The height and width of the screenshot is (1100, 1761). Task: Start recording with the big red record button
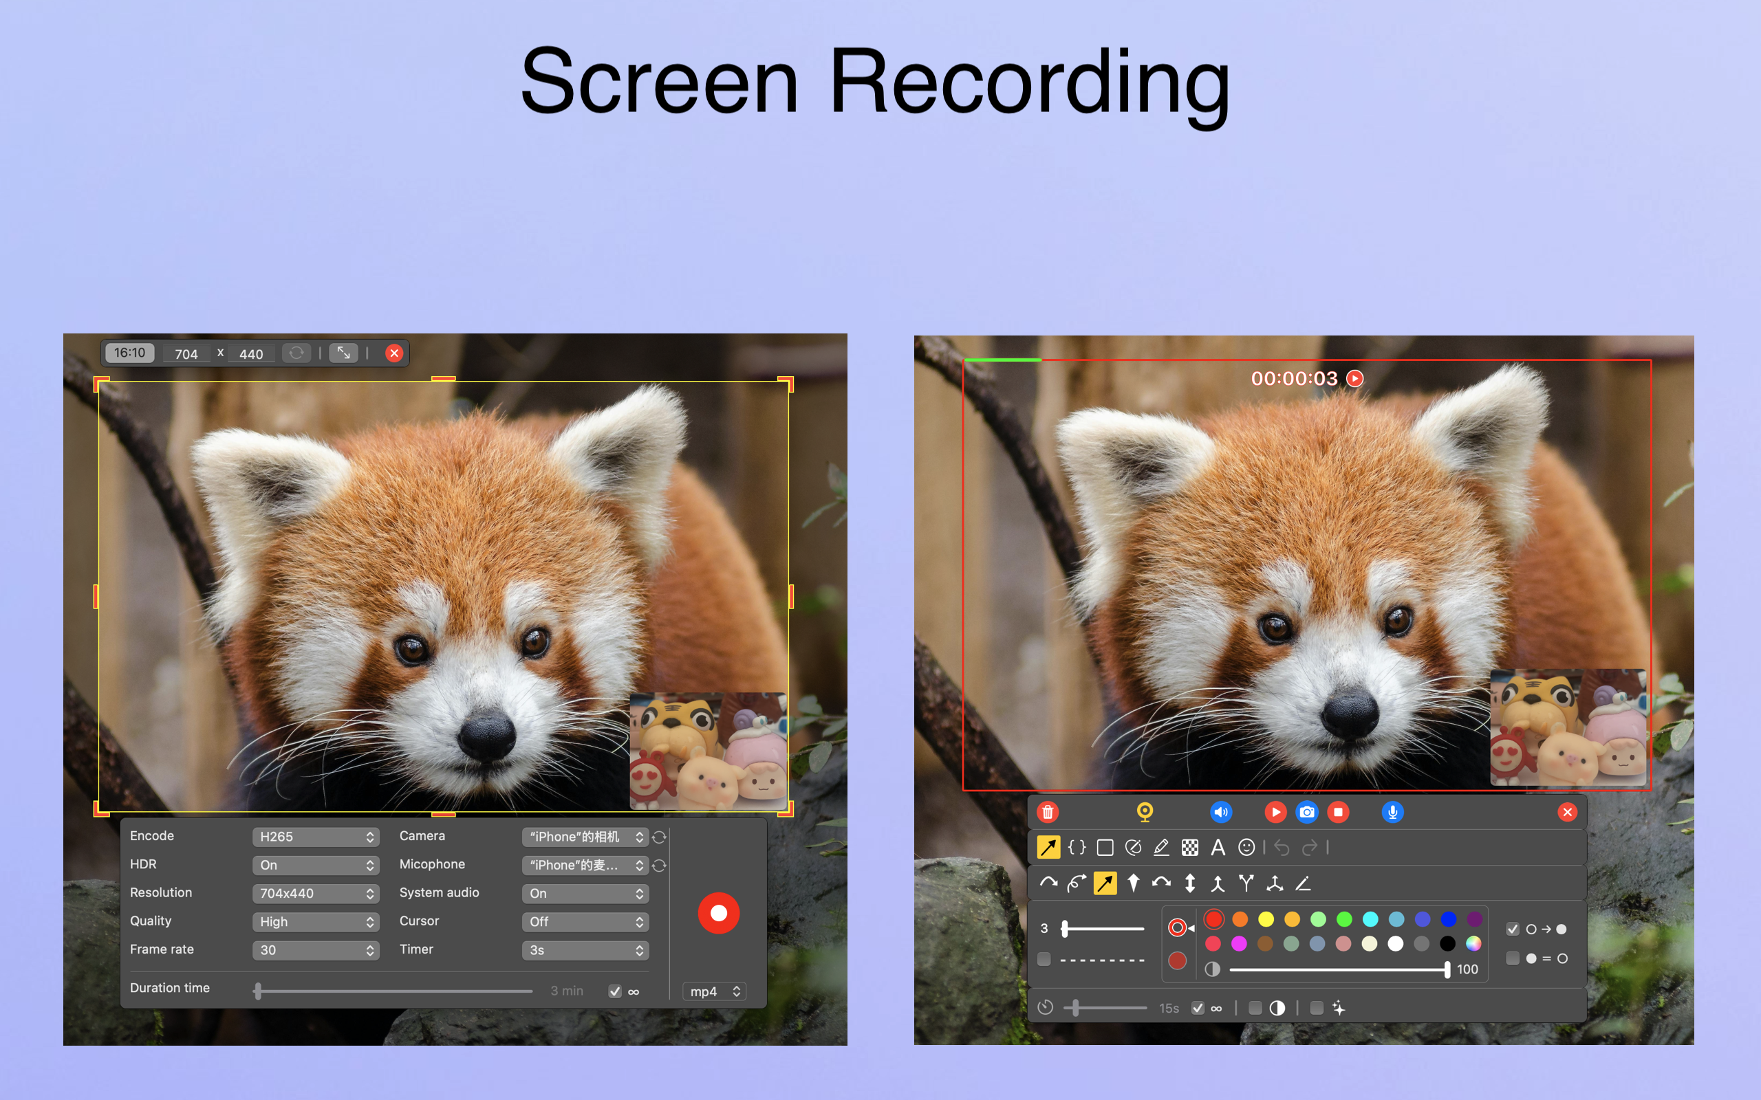click(x=718, y=913)
